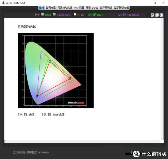Image resolution: width=168 pixels, height=159 pixels.
Task: Select the fit-to-window magnifier icon
Action: click(162, 15)
